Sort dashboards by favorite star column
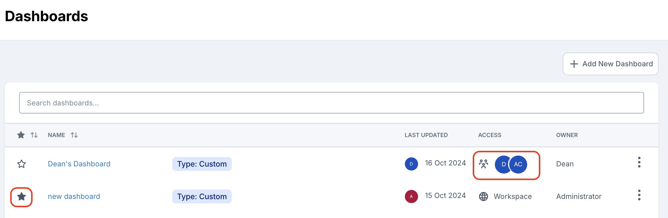Viewport: 668px width, 218px height. 34,135
